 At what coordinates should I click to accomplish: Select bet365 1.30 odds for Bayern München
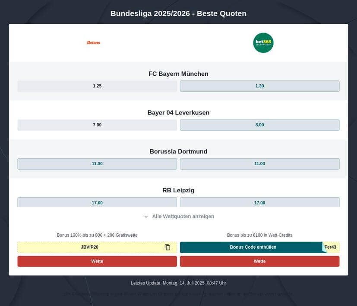click(259, 86)
